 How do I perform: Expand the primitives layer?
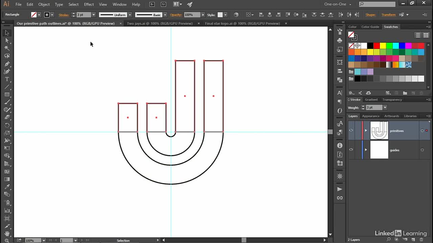[x=366, y=131]
